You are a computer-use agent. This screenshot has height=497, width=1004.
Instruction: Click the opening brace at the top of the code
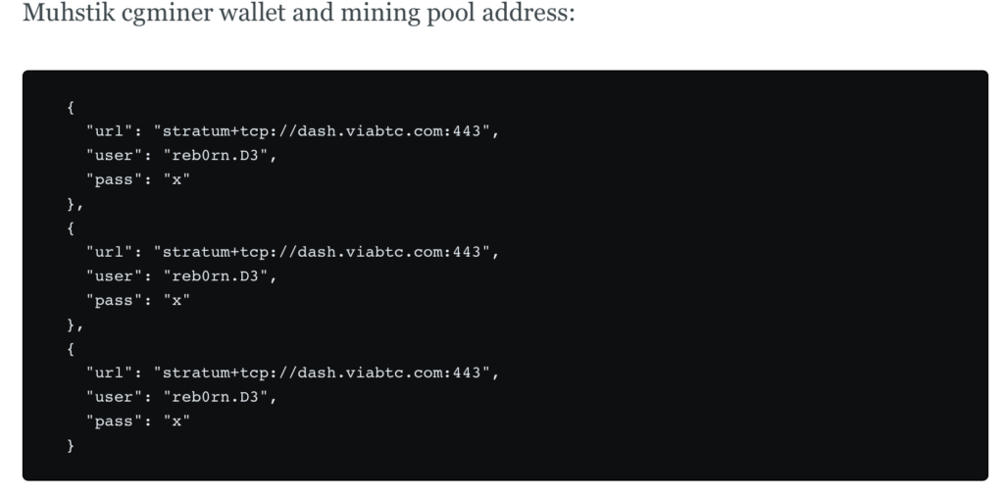71,108
